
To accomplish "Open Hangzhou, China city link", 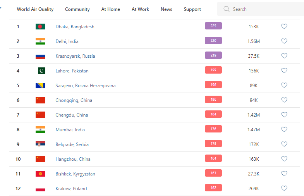I will coord(73,159).
